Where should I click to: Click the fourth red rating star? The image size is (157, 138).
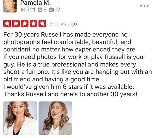[x=33, y=23]
